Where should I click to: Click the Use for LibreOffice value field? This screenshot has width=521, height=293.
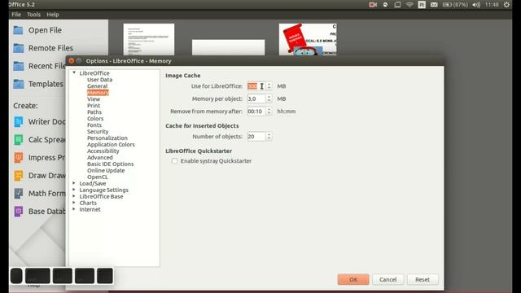pos(256,86)
